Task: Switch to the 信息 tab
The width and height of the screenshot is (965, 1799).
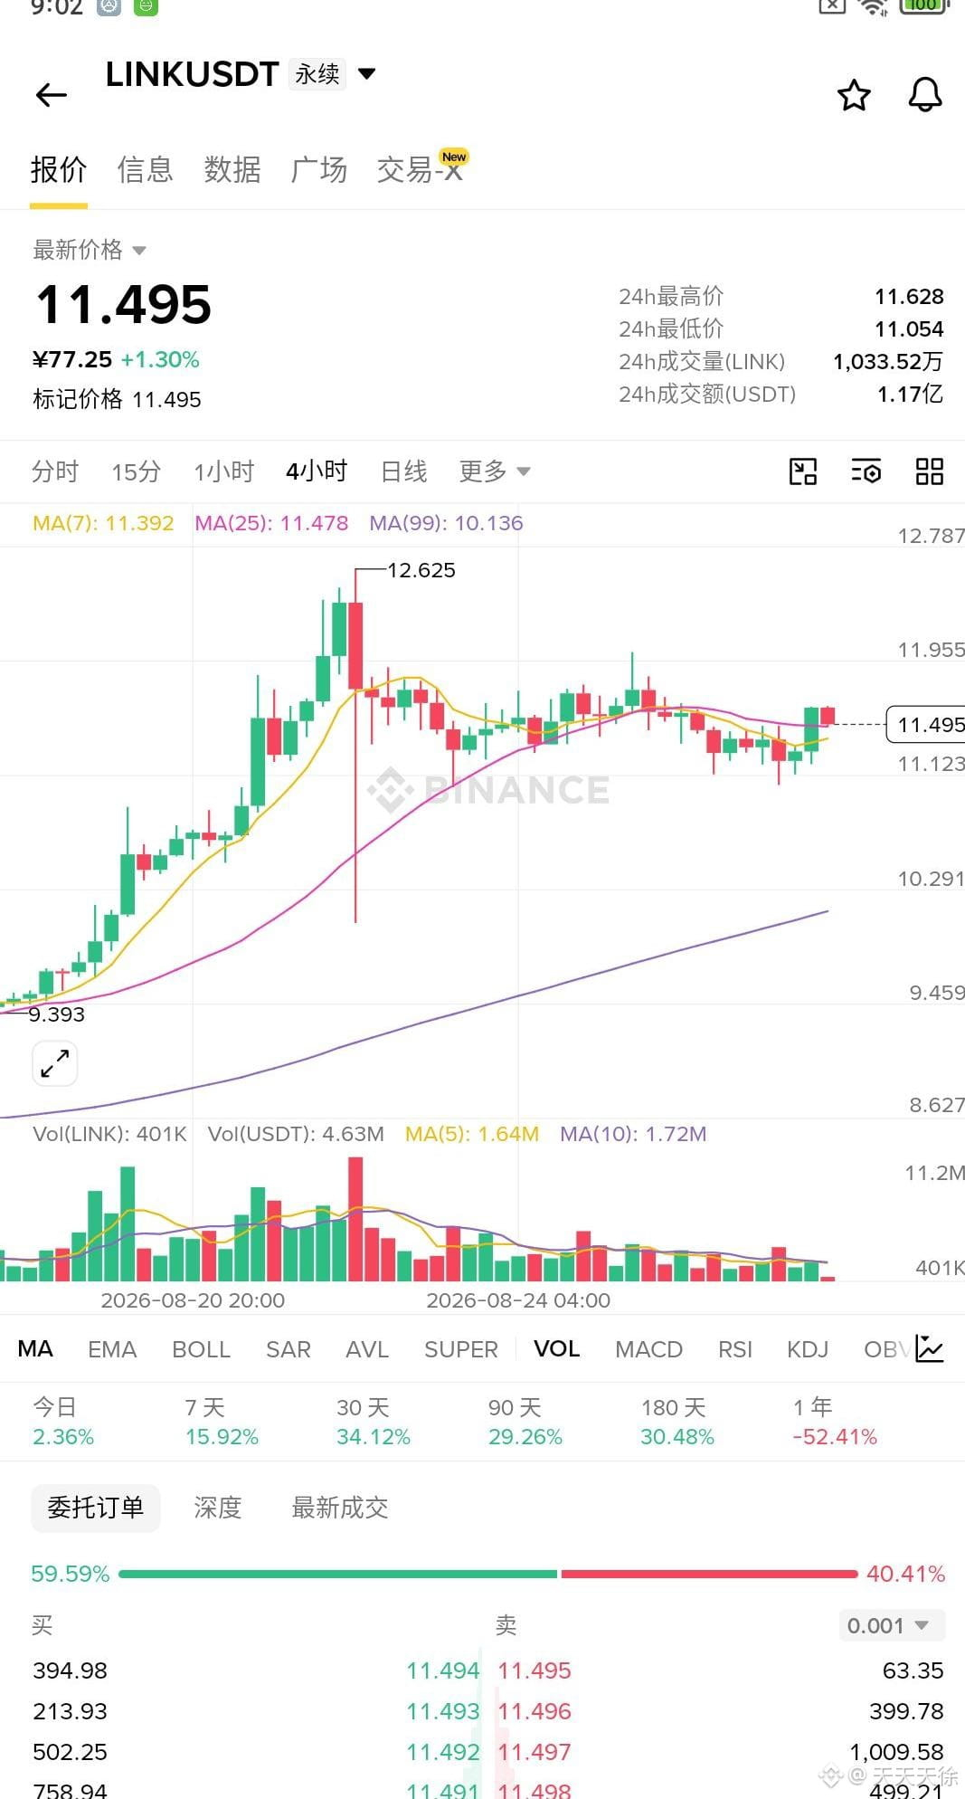Action: [146, 169]
